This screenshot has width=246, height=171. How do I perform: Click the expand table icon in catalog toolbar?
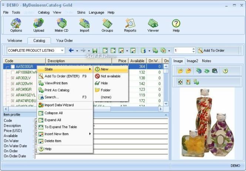tap(113, 51)
